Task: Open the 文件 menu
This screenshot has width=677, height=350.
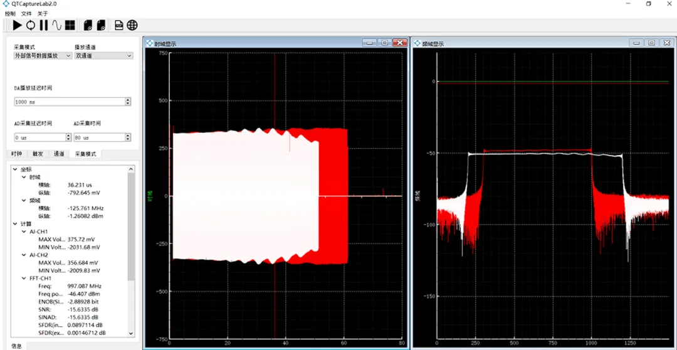Action: pyautogui.click(x=26, y=13)
